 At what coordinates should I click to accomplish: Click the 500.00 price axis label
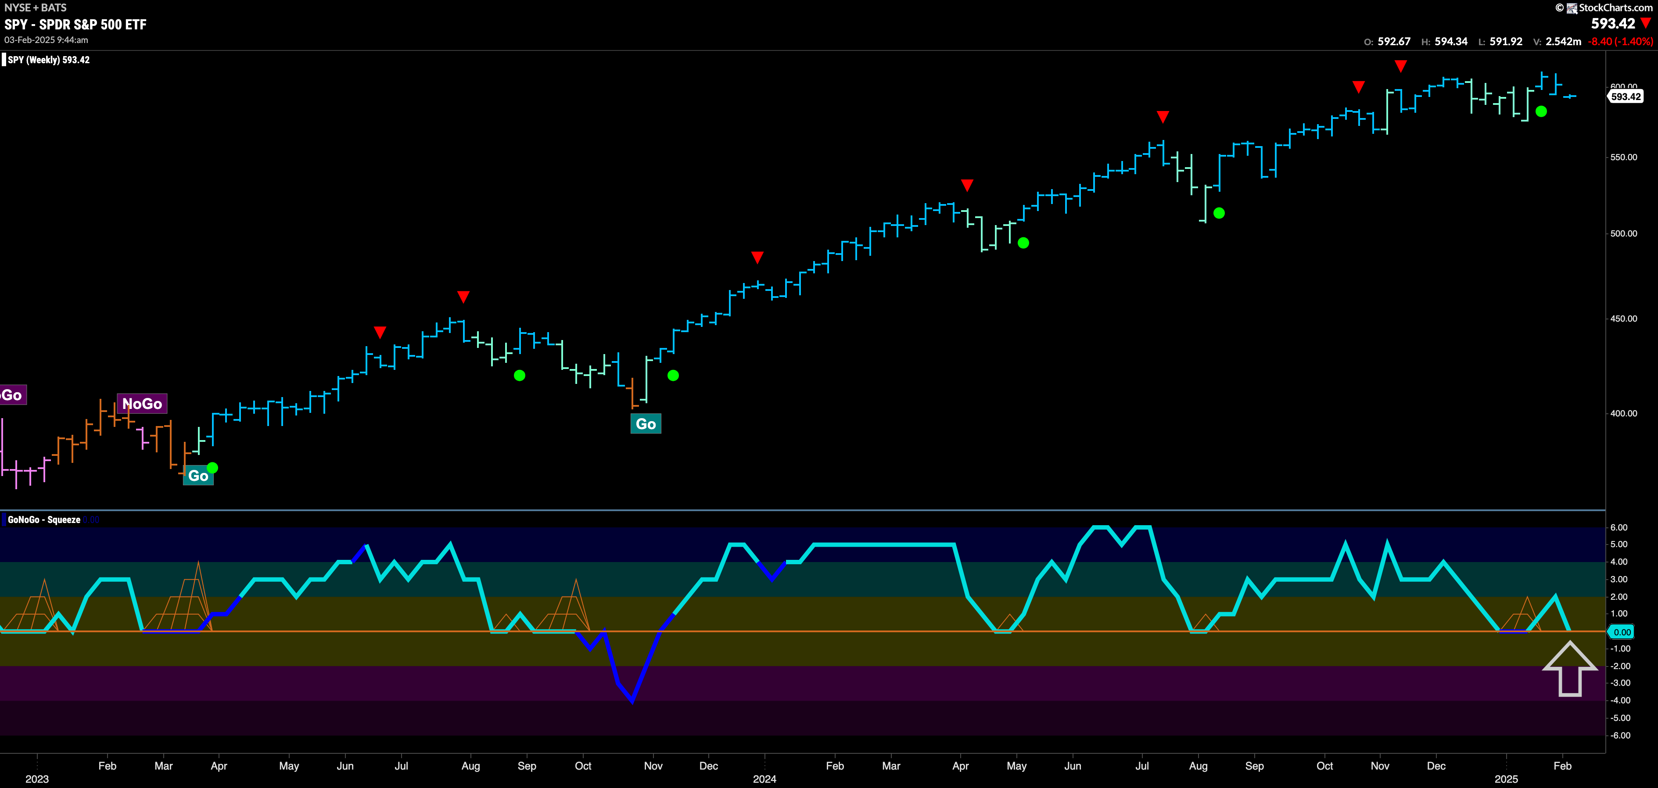1624,233
